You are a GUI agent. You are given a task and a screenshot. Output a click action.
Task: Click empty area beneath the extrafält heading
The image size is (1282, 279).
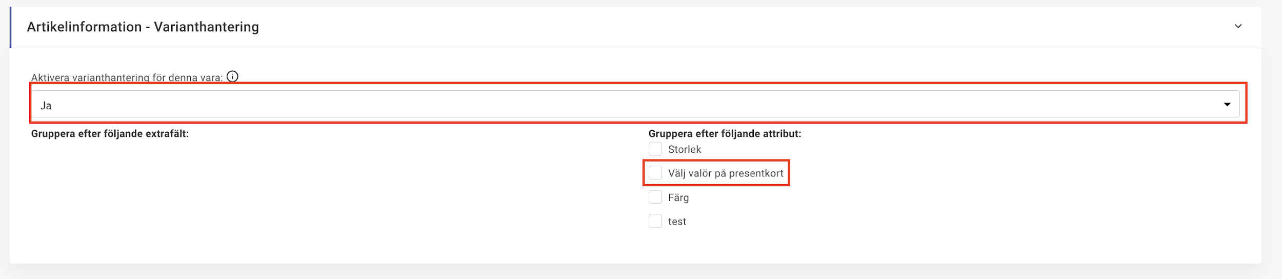tap(308, 195)
